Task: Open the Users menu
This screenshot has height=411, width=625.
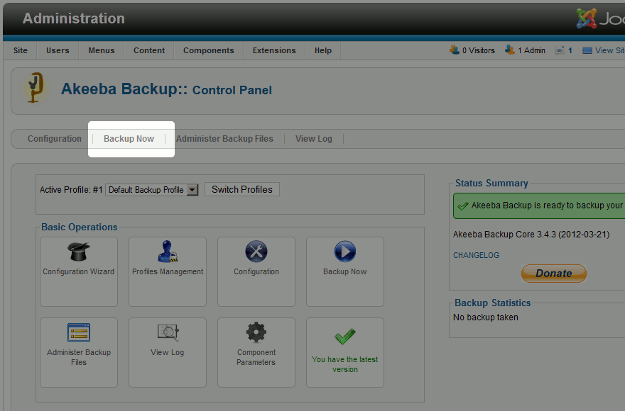Action: 58,50
